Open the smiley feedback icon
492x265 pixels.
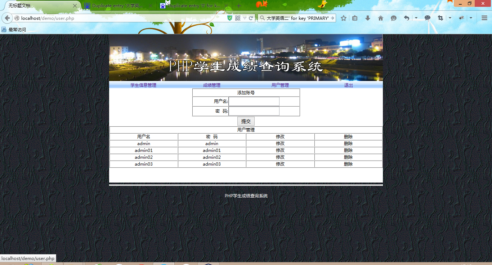click(394, 18)
